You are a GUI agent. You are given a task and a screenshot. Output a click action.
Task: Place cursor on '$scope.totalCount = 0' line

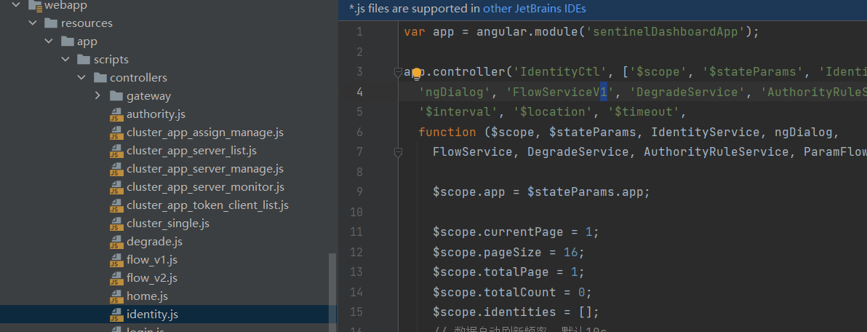(513, 292)
